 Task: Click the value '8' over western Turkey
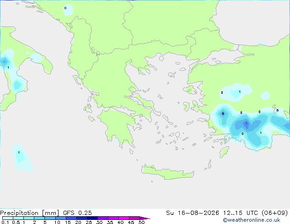pos(223,114)
